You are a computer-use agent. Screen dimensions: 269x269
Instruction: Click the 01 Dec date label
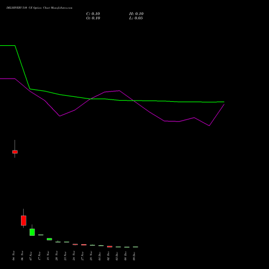point(100,256)
